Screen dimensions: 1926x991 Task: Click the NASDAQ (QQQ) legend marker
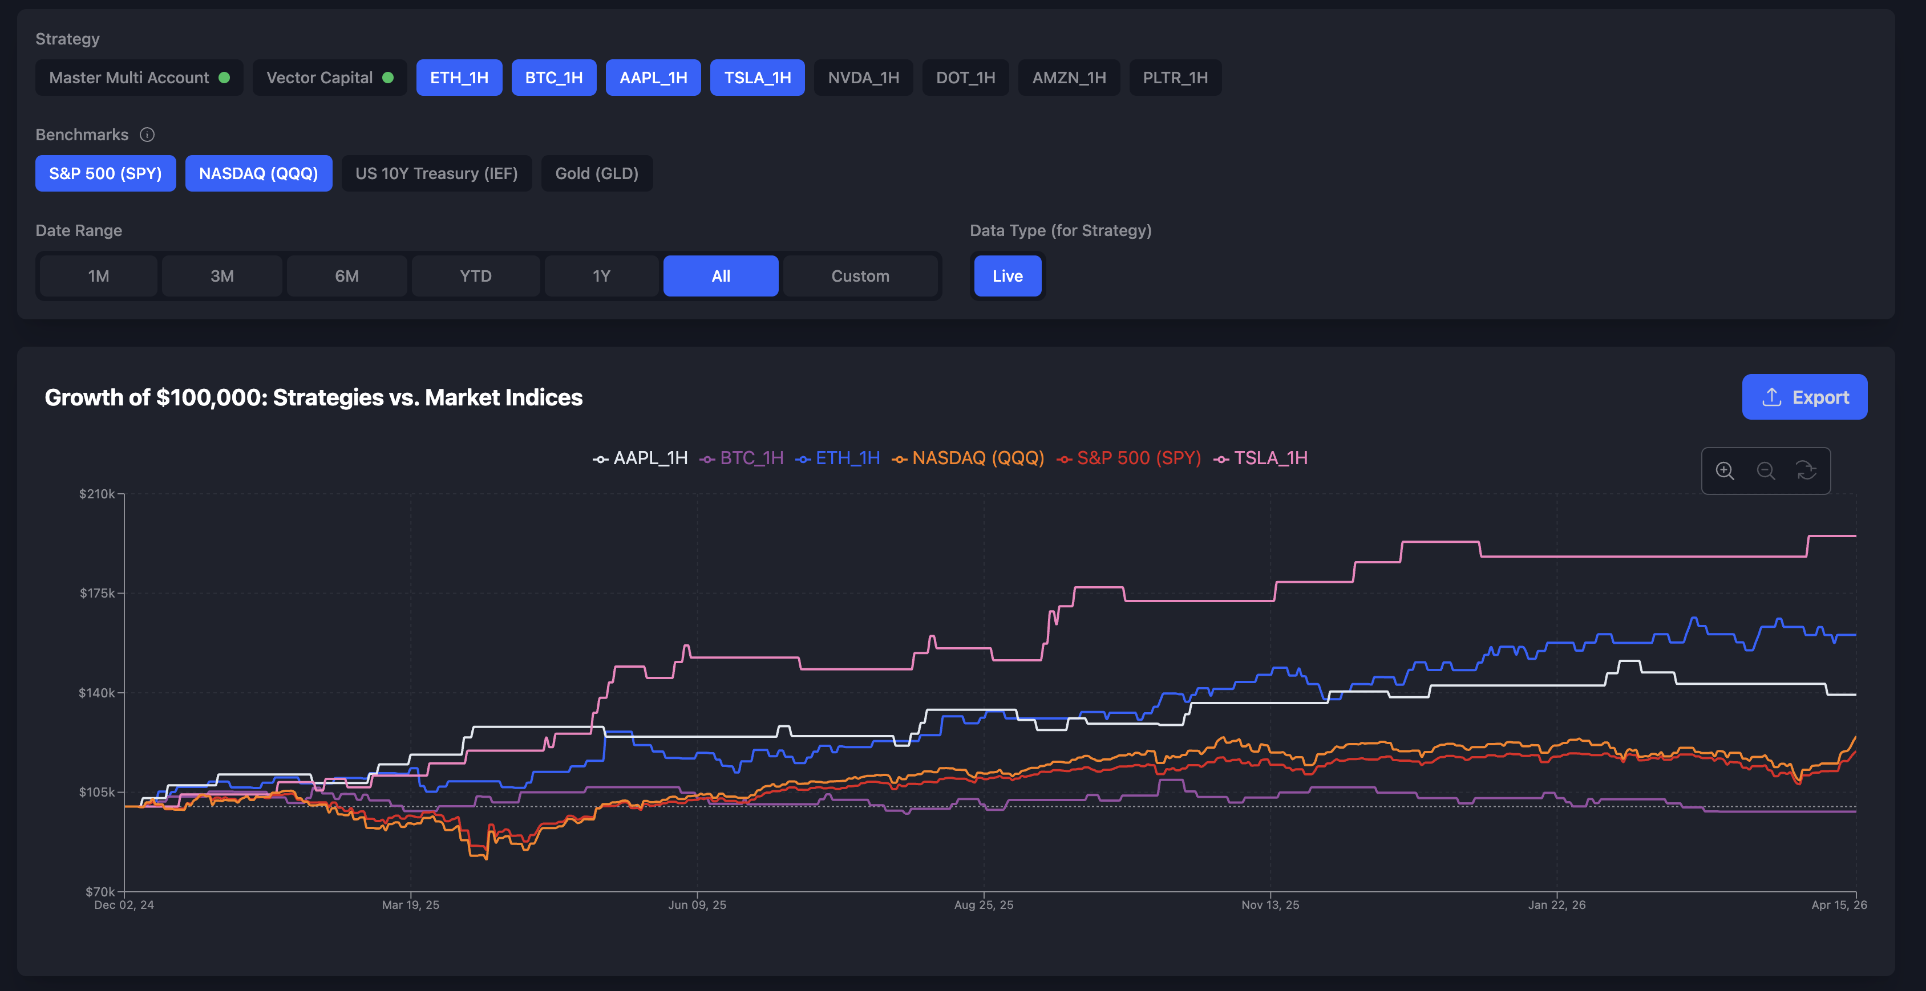point(900,459)
